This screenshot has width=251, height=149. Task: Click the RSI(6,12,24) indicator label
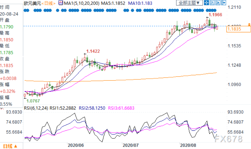[36, 108]
